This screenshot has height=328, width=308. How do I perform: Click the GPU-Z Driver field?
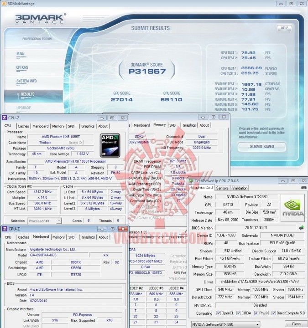click(260, 282)
